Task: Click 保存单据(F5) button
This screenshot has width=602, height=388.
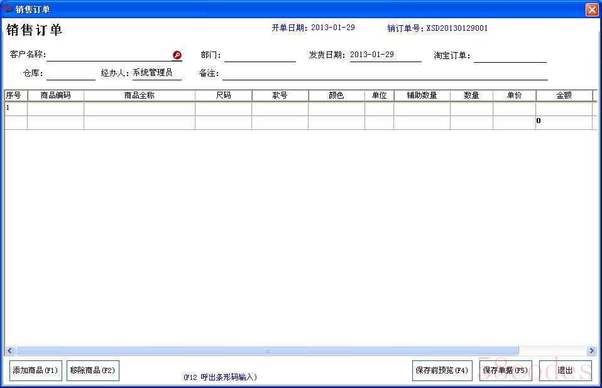Action: [505, 370]
